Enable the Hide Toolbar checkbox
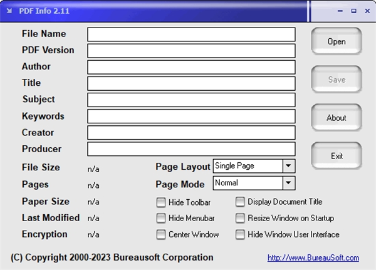 tap(161, 202)
